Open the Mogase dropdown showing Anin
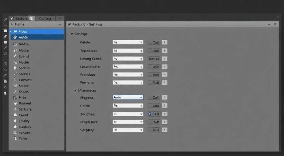 pos(128,97)
